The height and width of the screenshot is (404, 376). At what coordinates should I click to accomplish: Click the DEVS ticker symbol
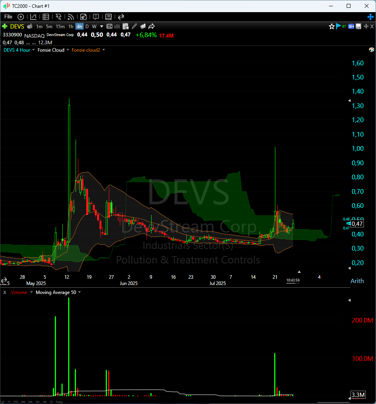coord(17,27)
